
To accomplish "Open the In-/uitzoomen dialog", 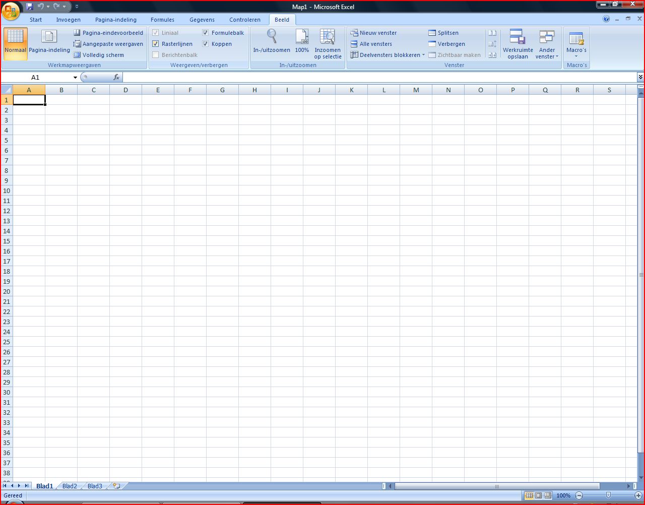I will (x=272, y=44).
